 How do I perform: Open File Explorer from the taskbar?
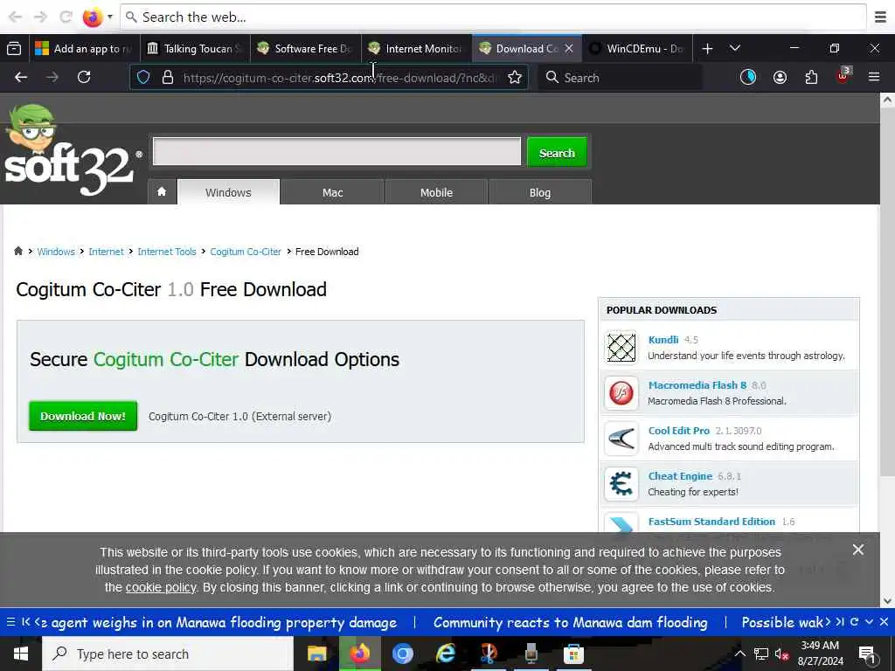[x=316, y=654]
